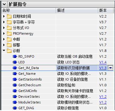Select the 中断 tree item
This screenshot has height=111, width=115.
16,39
